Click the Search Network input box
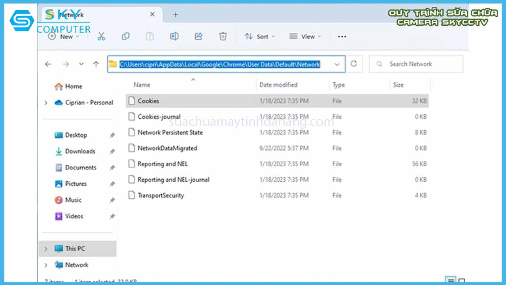506x285 pixels. coord(416,64)
